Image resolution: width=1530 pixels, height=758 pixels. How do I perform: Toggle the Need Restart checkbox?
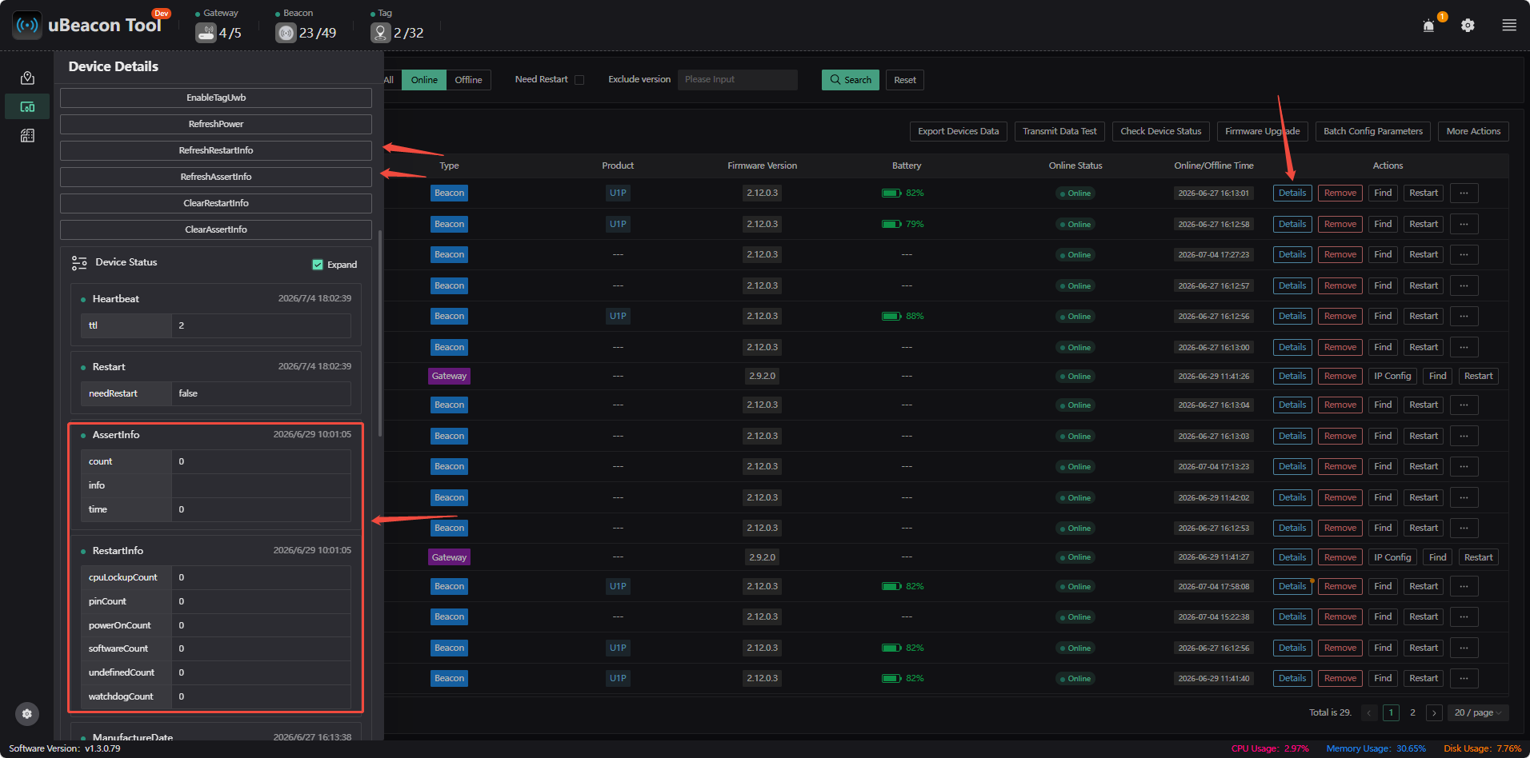579,80
